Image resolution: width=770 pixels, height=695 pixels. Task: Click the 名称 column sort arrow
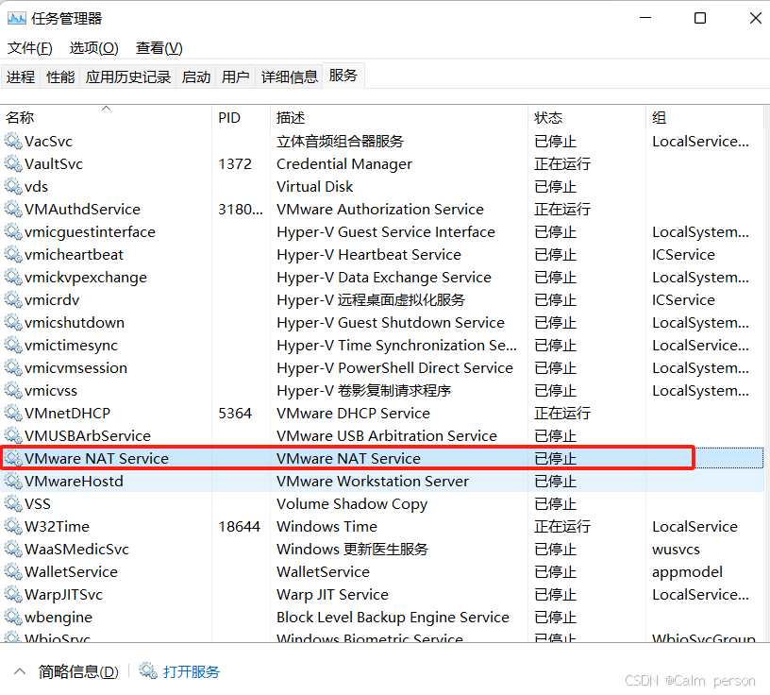(x=106, y=108)
